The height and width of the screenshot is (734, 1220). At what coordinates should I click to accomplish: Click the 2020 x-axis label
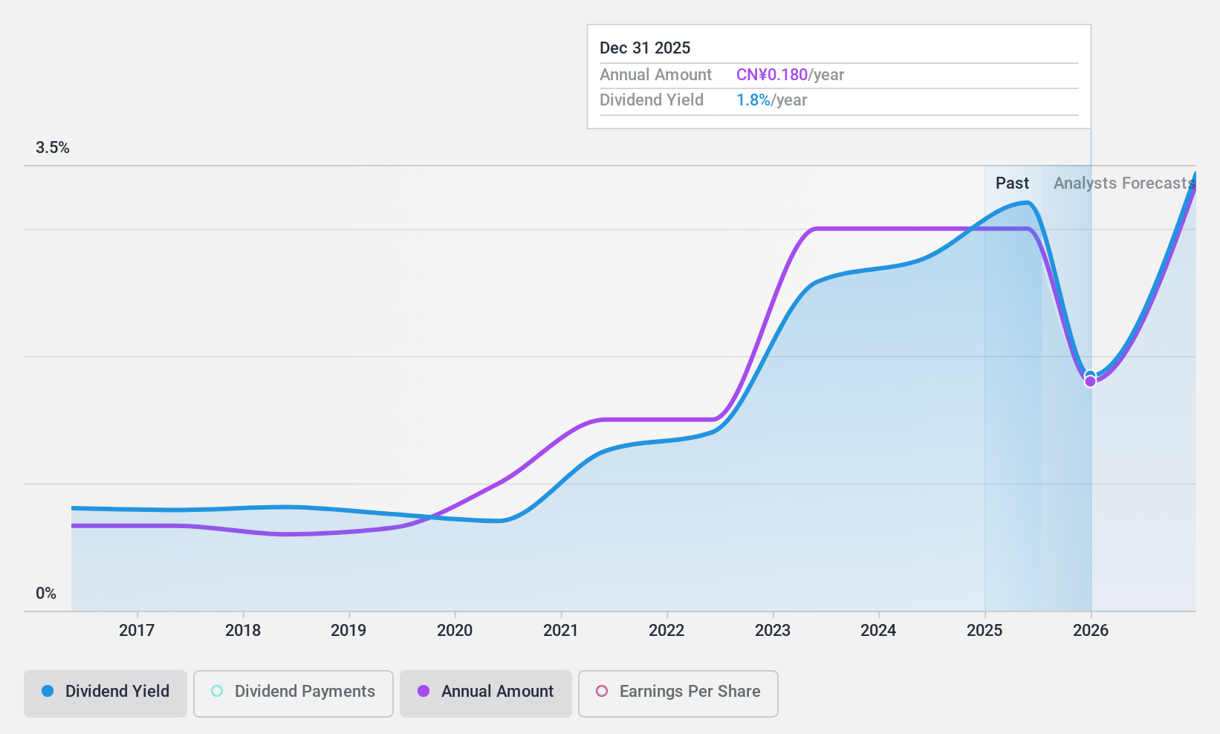[455, 631]
